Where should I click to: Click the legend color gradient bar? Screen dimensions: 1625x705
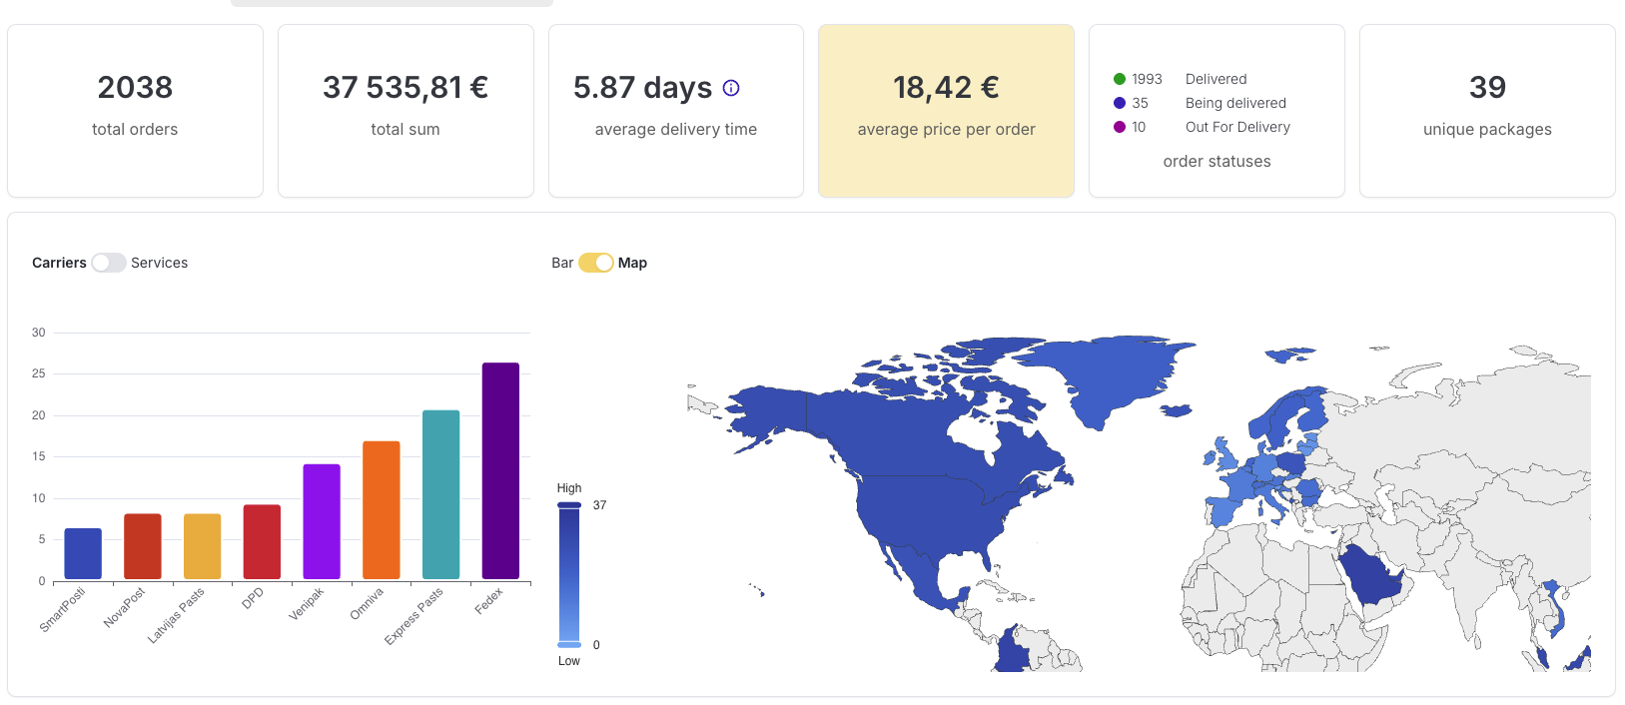(x=569, y=575)
